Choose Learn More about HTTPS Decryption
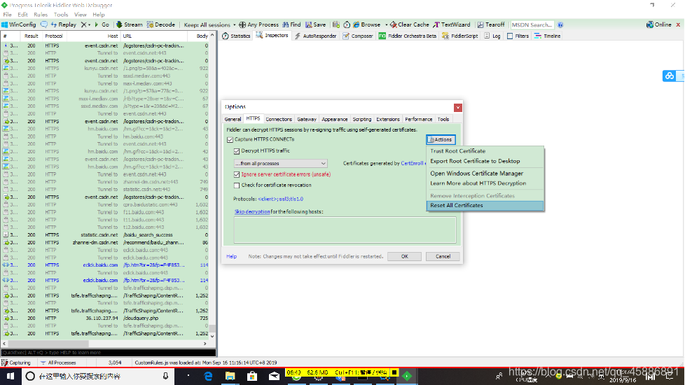This screenshot has height=385, width=685. [485, 183]
